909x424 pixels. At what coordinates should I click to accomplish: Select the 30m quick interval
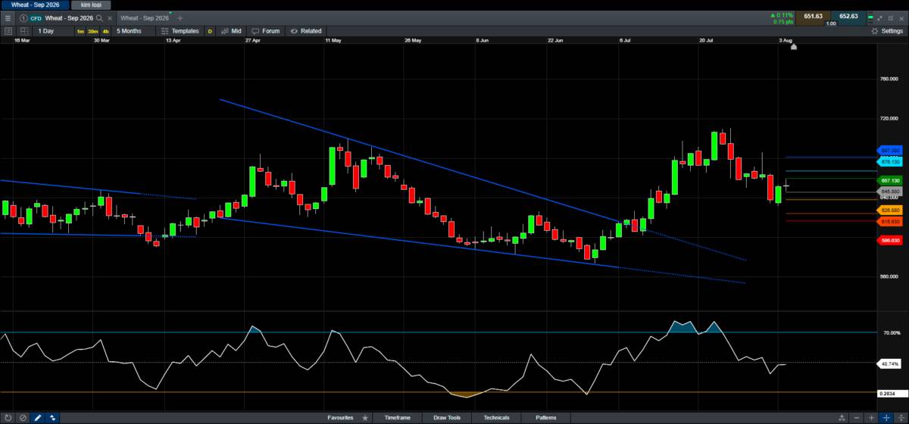[92, 31]
